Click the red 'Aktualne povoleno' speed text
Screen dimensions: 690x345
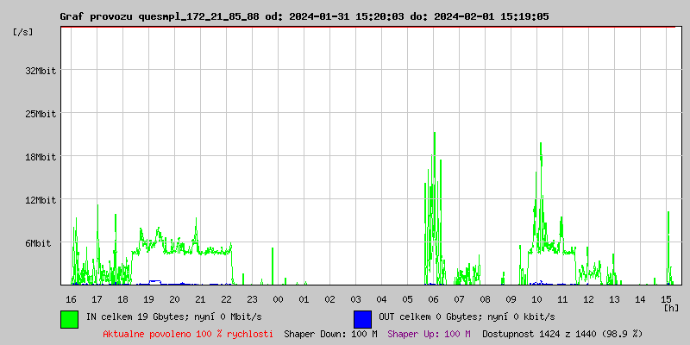188,334
